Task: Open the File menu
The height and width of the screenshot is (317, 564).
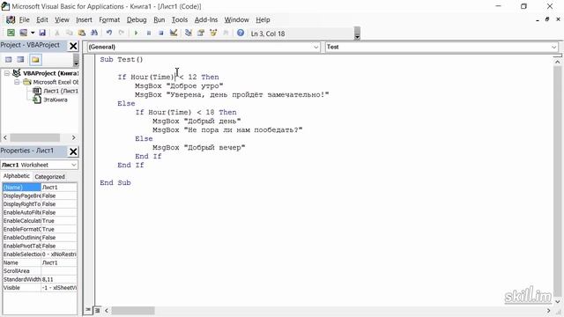Action: coord(25,19)
